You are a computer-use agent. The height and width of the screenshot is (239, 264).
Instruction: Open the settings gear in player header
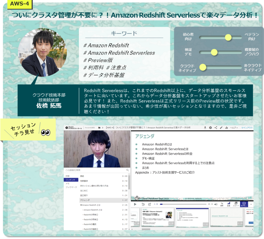pos(210,127)
